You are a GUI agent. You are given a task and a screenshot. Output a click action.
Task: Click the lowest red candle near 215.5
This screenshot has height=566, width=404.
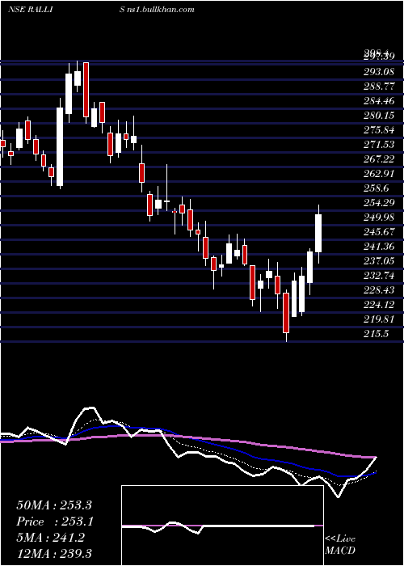pos(286,313)
